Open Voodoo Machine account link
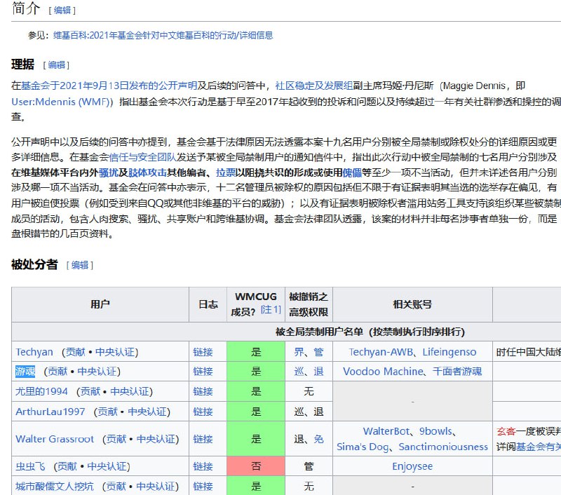This screenshot has width=561, height=495. (x=383, y=372)
